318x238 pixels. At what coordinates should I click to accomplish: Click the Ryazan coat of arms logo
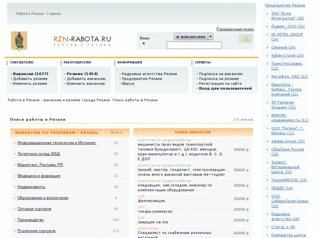pyautogui.click(x=19, y=41)
